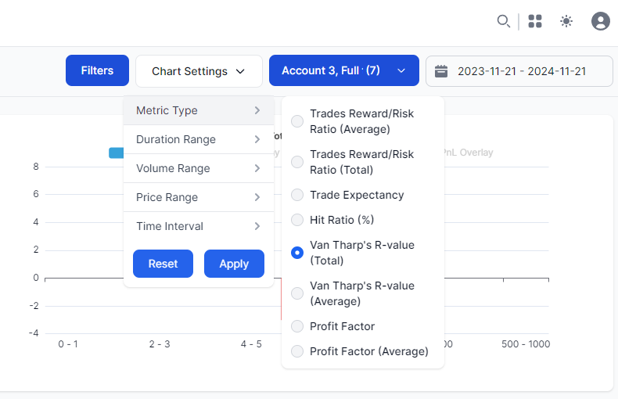Select the Profit Factor radio button
This screenshot has height=399, width=618.
(x=297, y=326)
